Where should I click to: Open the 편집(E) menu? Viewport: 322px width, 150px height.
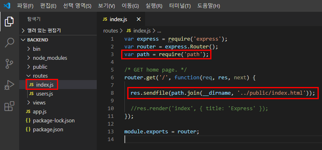point(48,6)
